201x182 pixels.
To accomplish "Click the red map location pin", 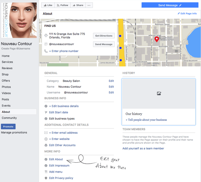I will click(156, 39).
